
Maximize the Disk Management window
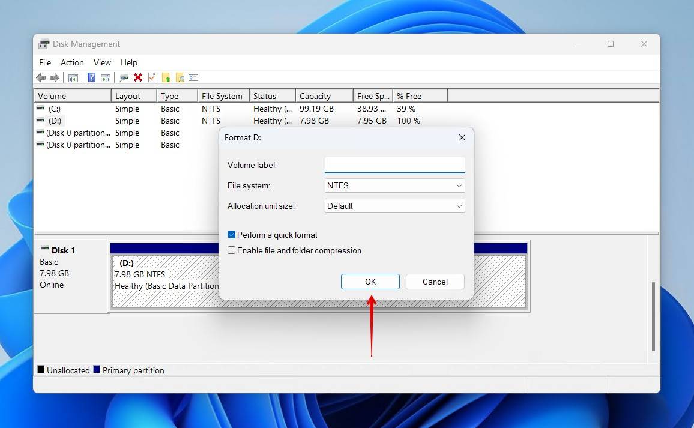tap(611, 44)
